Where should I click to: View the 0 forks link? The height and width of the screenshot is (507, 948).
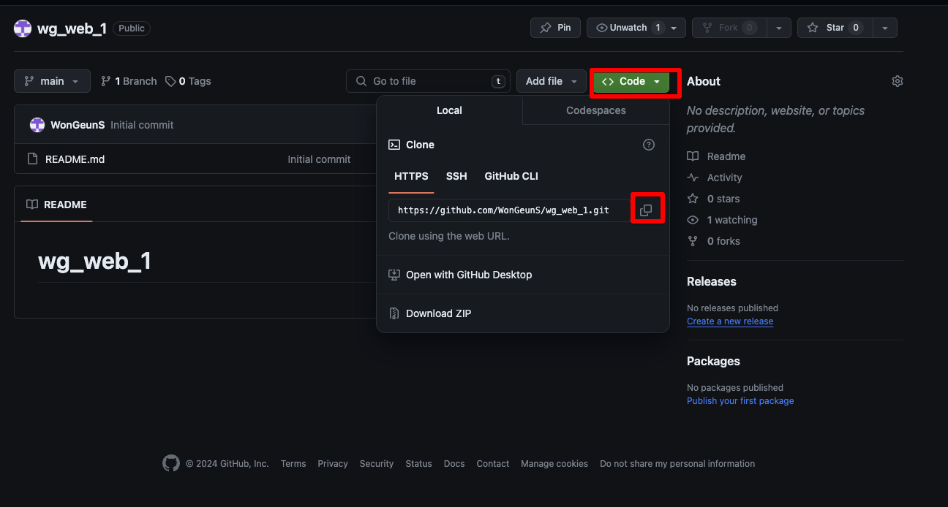pos(713,241)
